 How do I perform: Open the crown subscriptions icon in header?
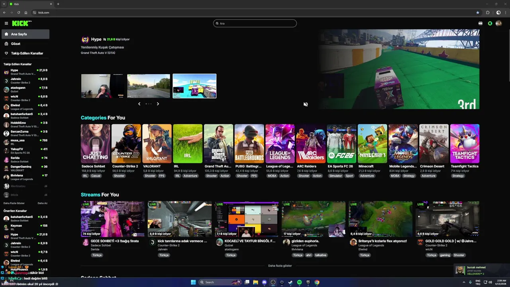[x=481, y=24]
